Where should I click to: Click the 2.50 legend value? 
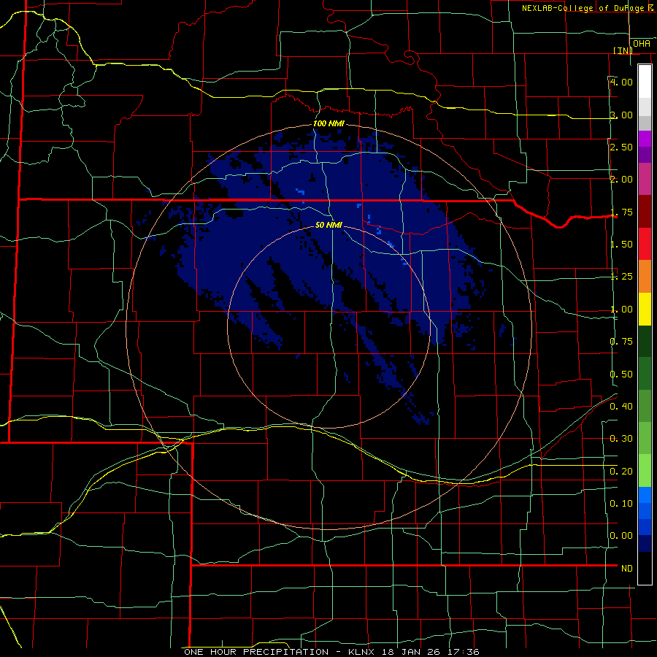coord(621,147)
